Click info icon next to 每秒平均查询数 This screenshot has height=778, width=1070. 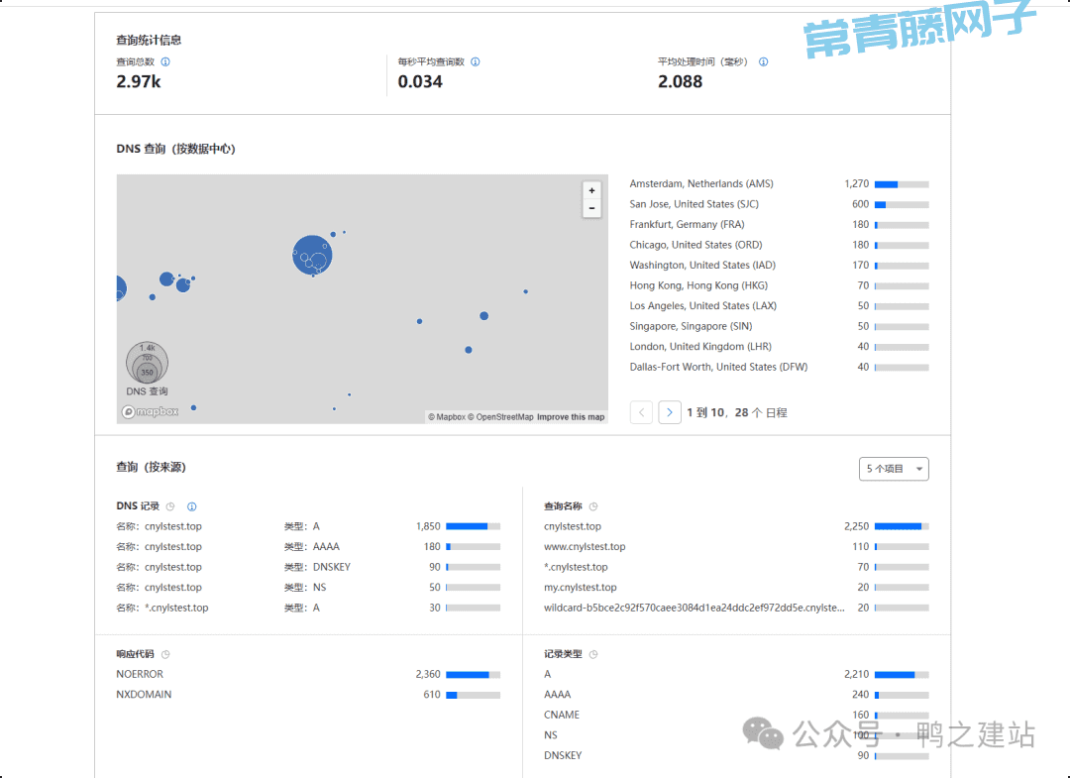(x=476, y=62)
